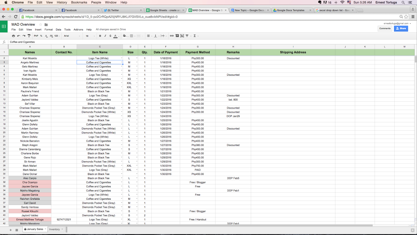Image resolution: width=417 pixels, height=235 pixels.
Task: Click the Filter icon on the toolbar
Action: pos(187,36)
